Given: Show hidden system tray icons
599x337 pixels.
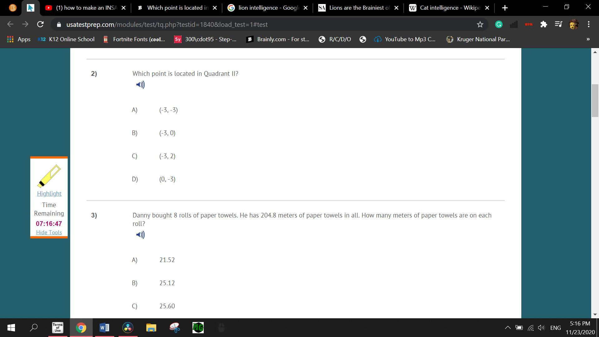Looking at the screenshot, I should (508, 328).
